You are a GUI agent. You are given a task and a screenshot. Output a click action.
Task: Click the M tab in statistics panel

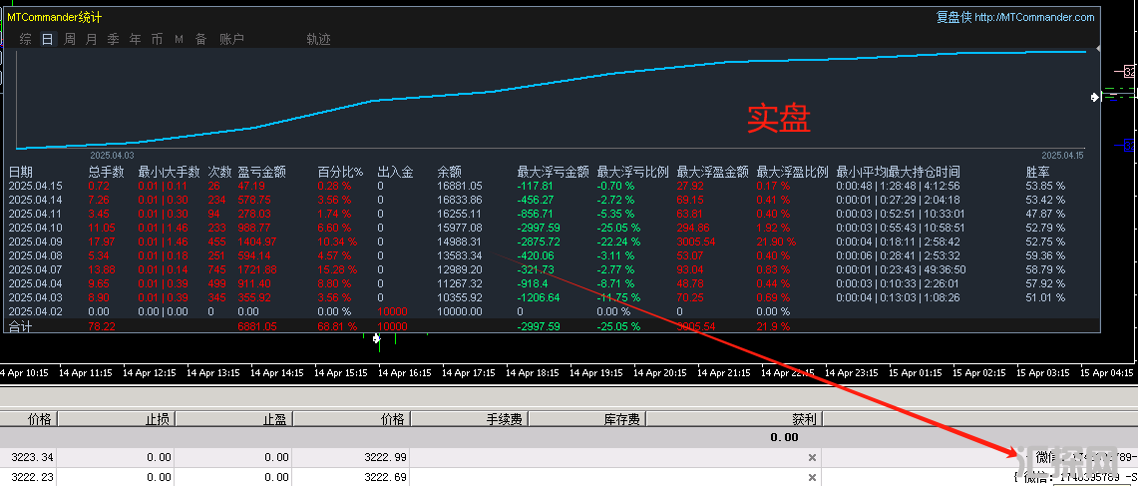click(x=179, y=39)
